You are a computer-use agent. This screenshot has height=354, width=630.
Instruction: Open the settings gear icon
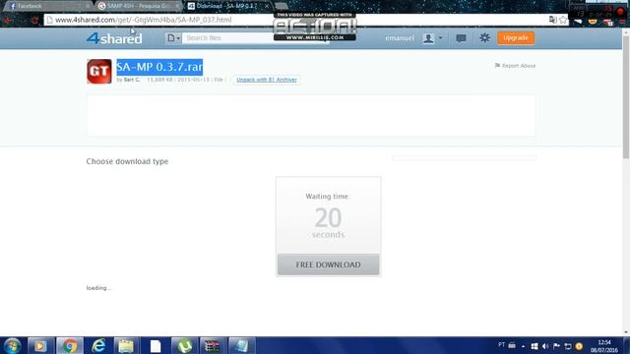click(x=484, y=37)
